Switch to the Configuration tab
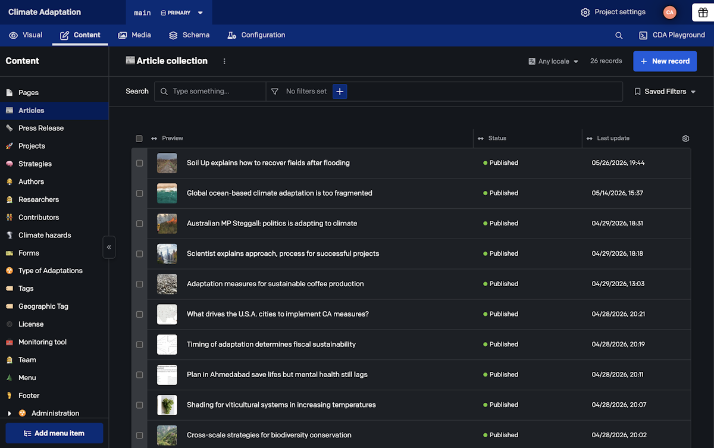 point(256,35)
